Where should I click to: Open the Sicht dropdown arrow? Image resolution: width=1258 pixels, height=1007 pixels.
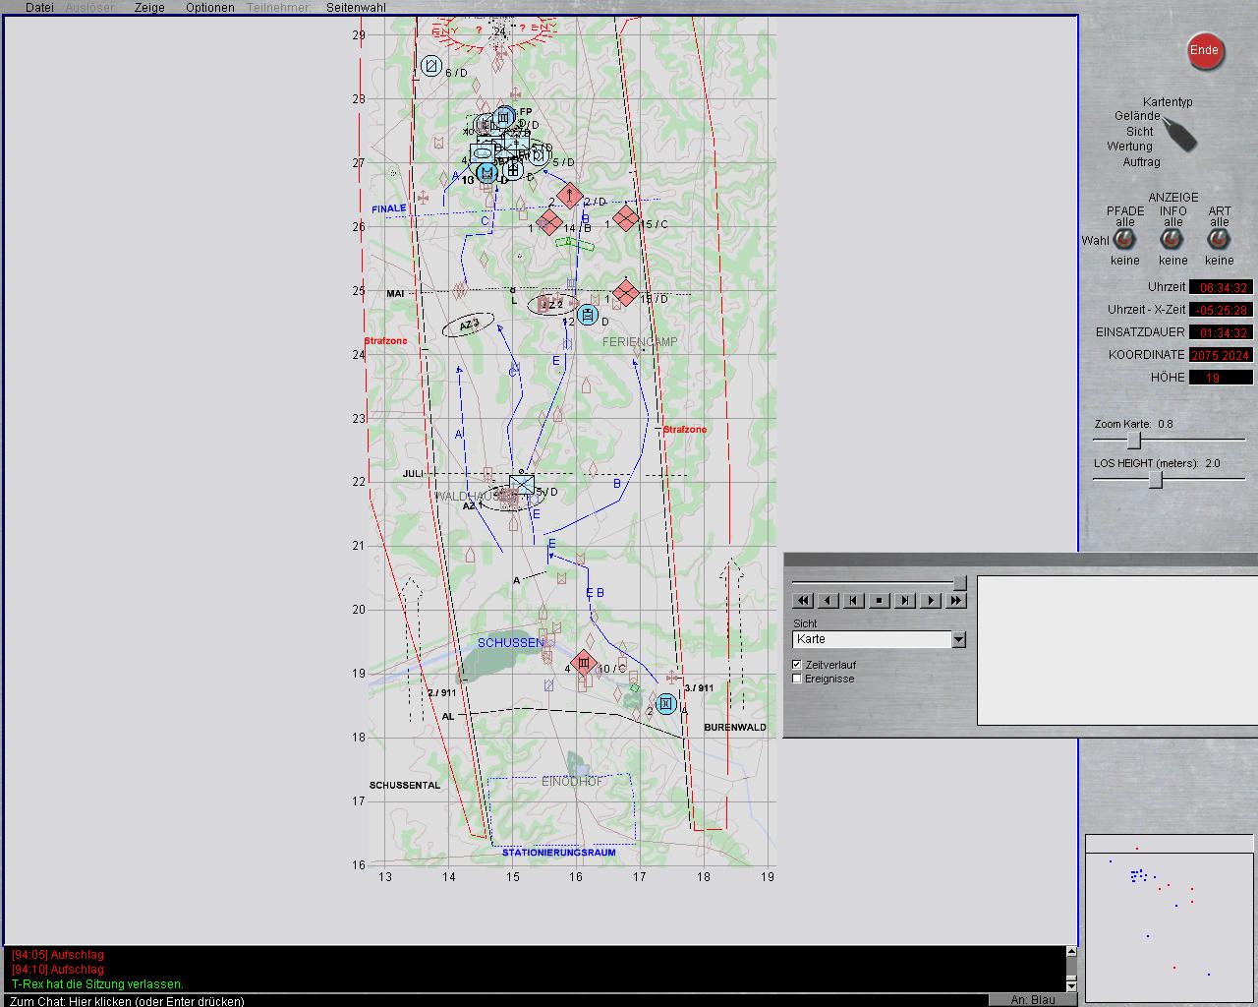click(958, 640)
